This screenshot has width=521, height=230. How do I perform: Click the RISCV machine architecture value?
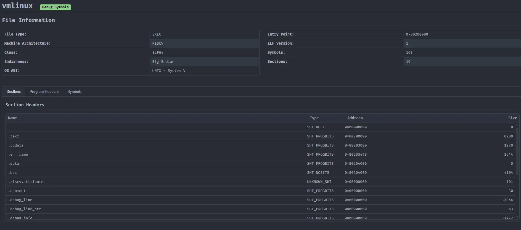click(x=158, y=44)
